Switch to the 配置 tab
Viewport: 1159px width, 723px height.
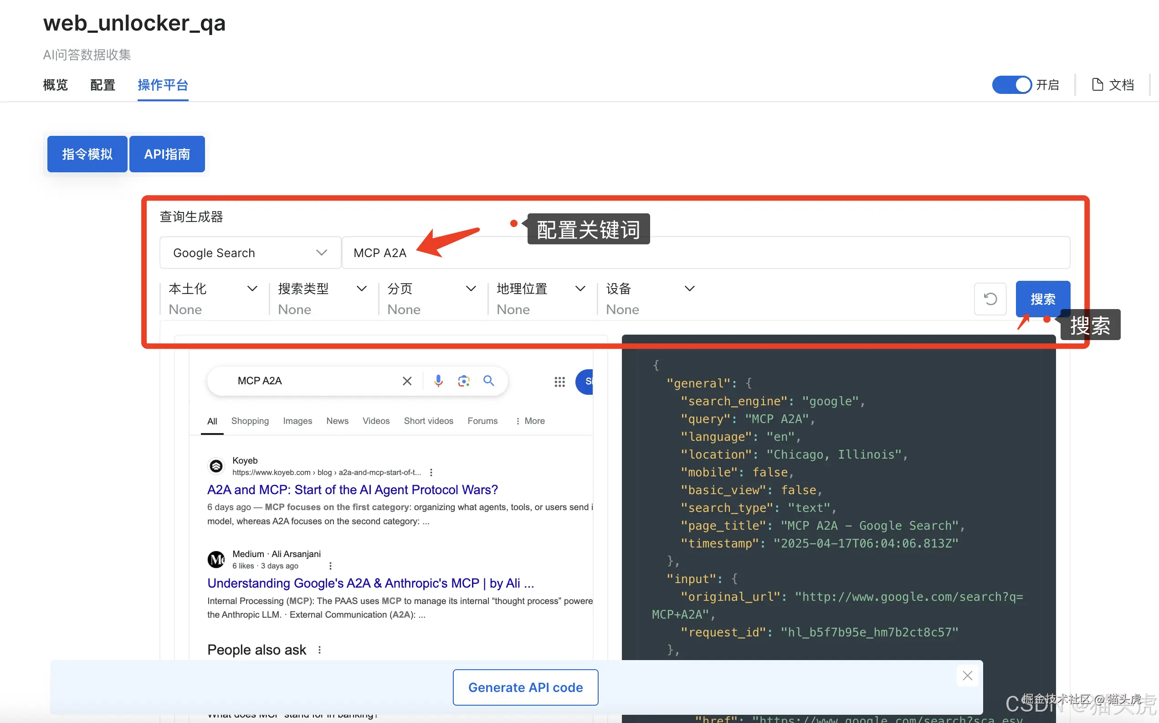[103, 85]
